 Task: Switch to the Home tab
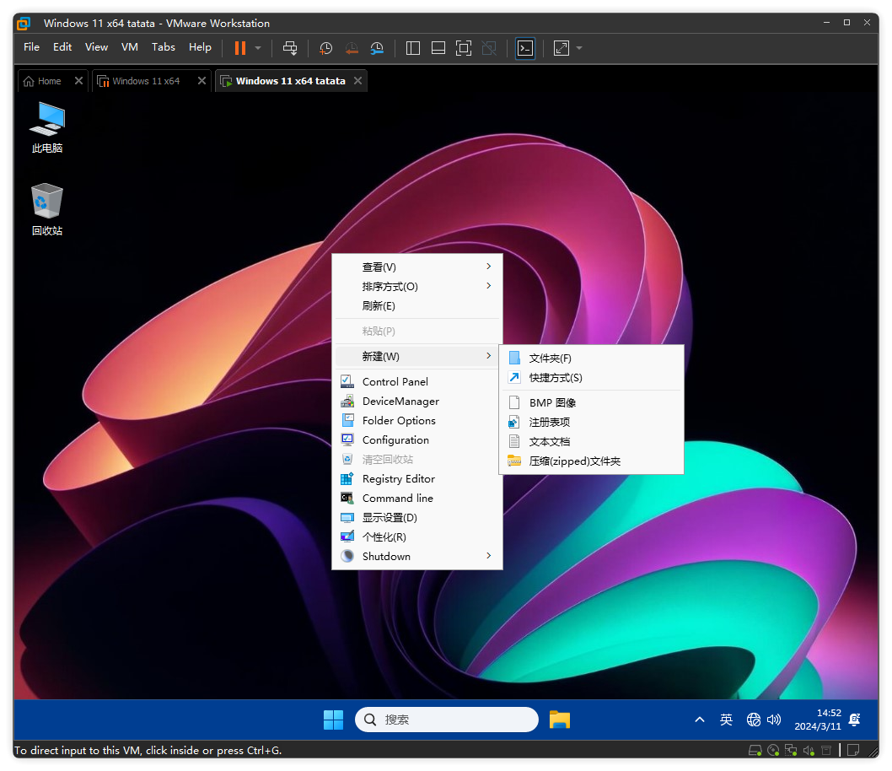(49, 81)
